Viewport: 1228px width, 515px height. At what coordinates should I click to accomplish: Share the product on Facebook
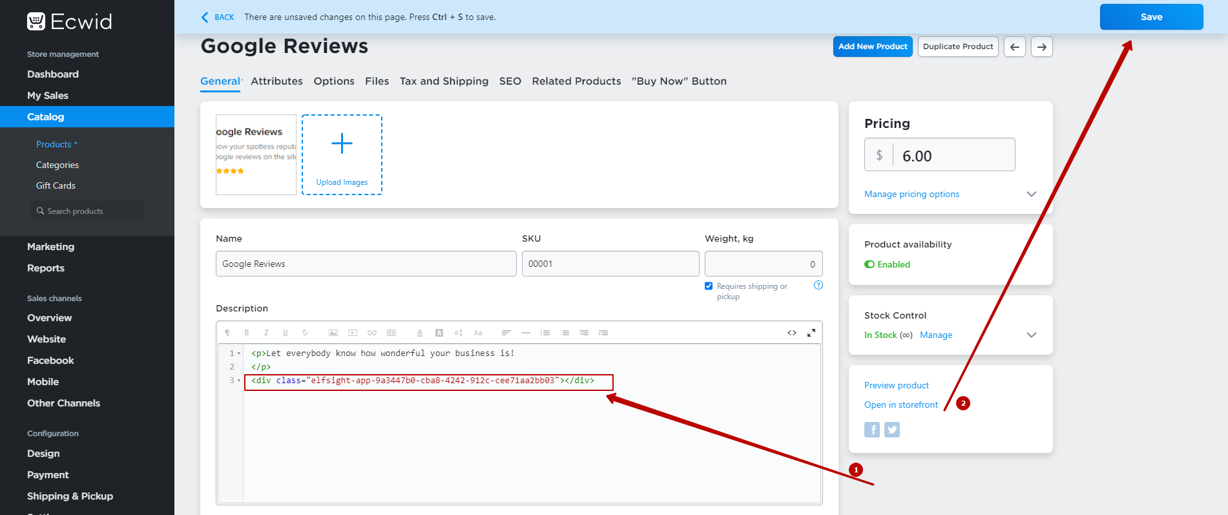click(x=872, y=430)
